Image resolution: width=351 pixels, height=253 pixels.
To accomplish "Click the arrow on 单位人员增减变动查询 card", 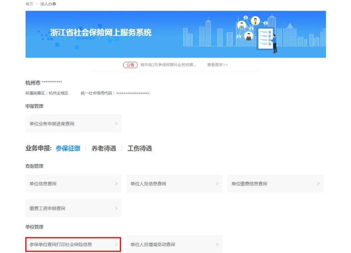I will (x=217, y=244).
